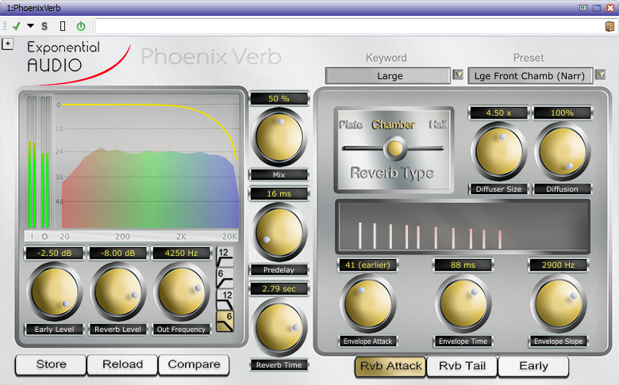Screen dimensions: 619x385
Task: Click the green checkmark toolbar icon
Action: point(16,26)
